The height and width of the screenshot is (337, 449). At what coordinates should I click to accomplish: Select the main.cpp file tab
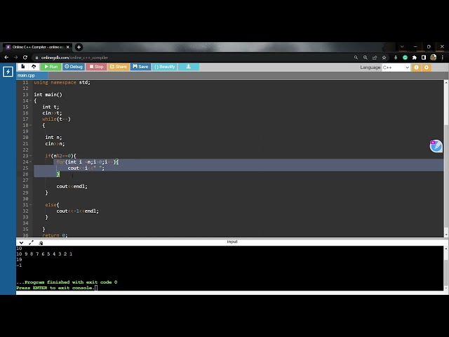click(32, 75)
